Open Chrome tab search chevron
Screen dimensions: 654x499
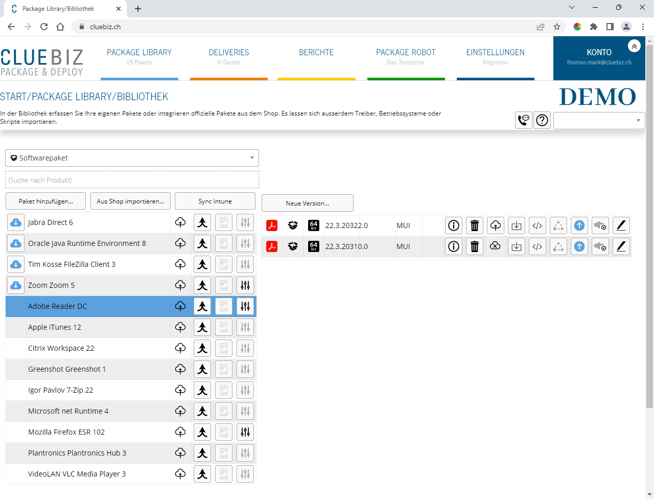572,8
